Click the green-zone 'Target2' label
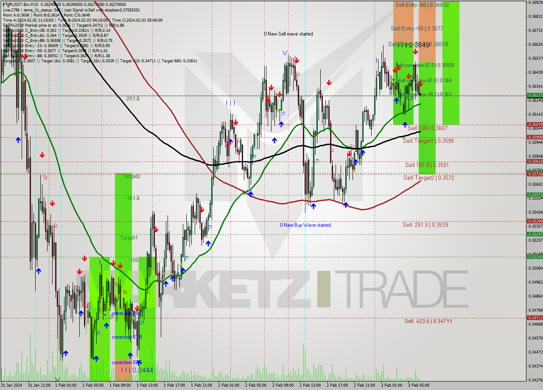Image resolution: width=543 pixels, height=390 pixels. [x=132, y=176]
